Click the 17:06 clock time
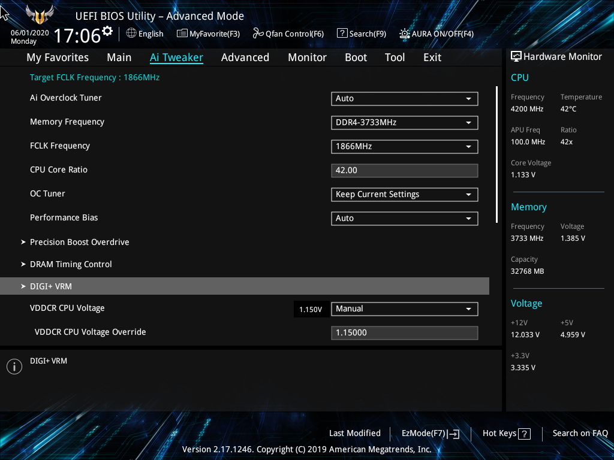614x460 pixels. click(x=77, y=35)
